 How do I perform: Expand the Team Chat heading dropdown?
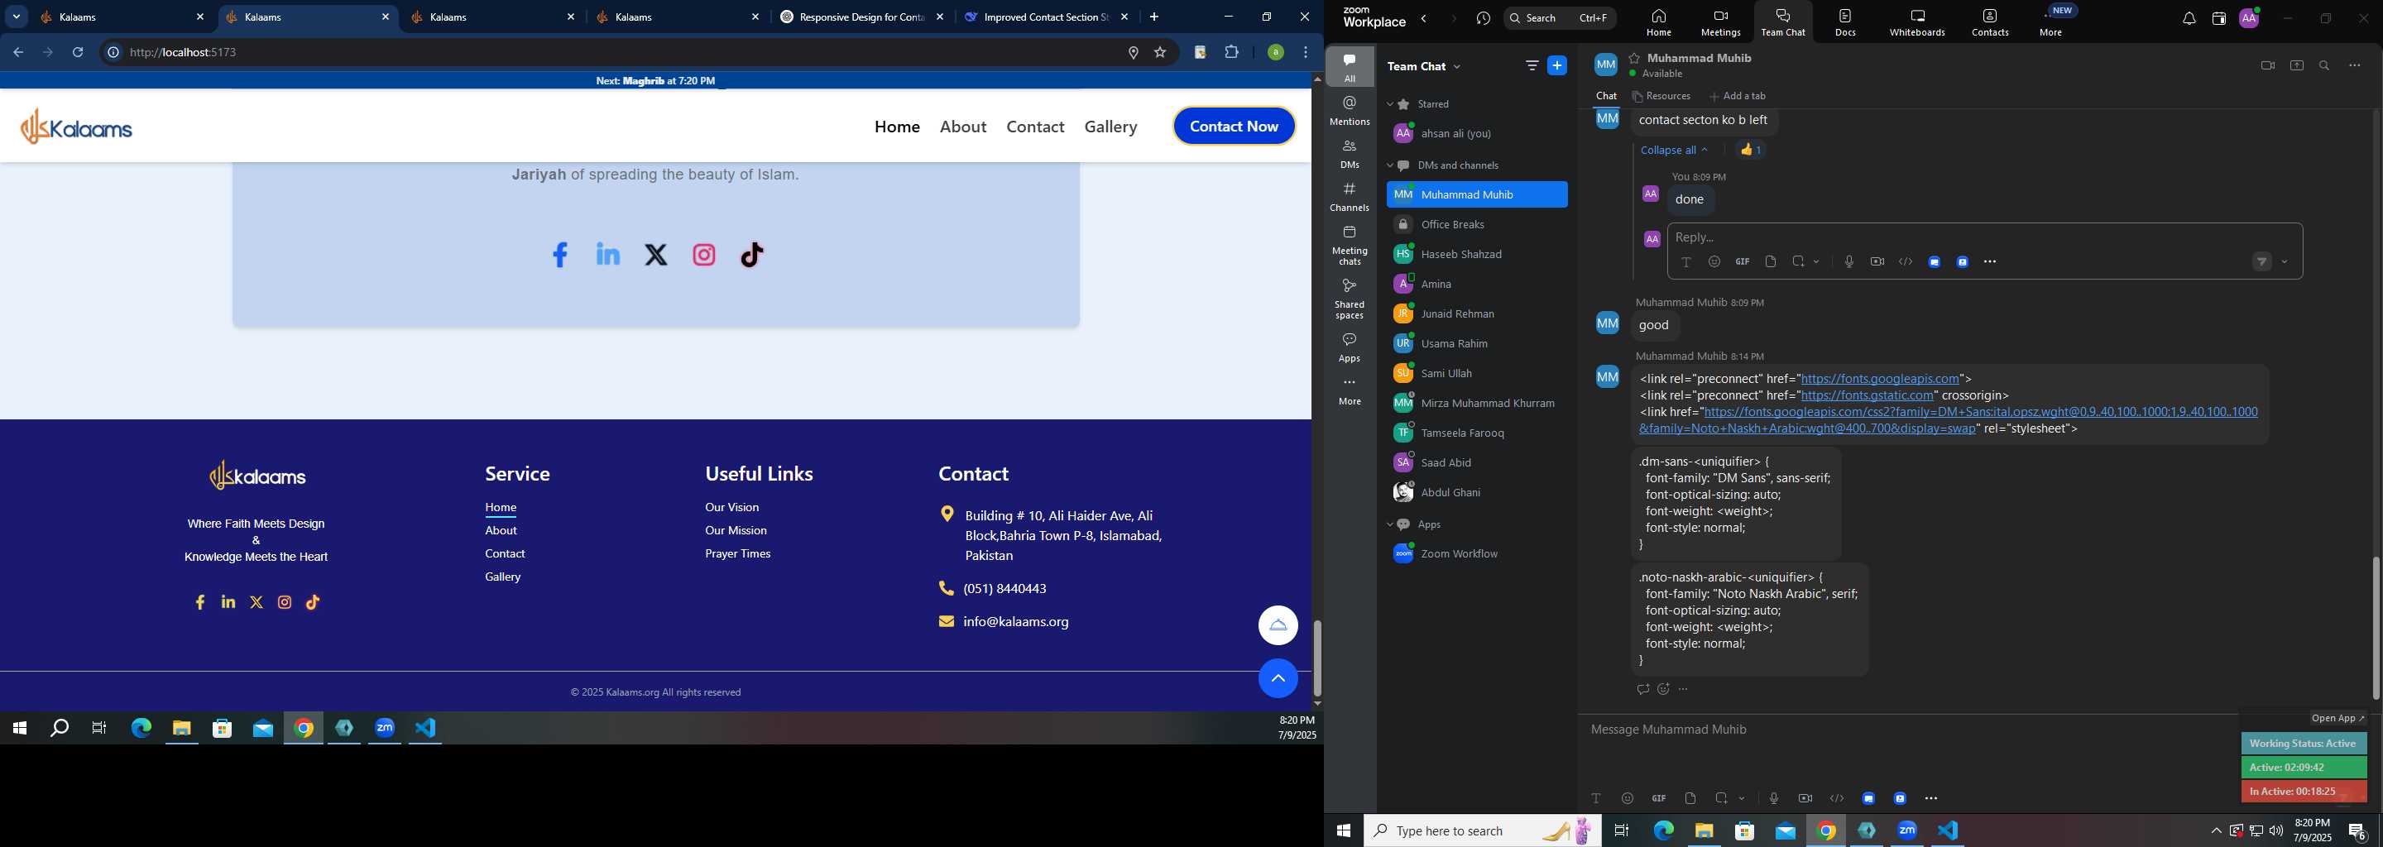click(x=1458, y=66)
